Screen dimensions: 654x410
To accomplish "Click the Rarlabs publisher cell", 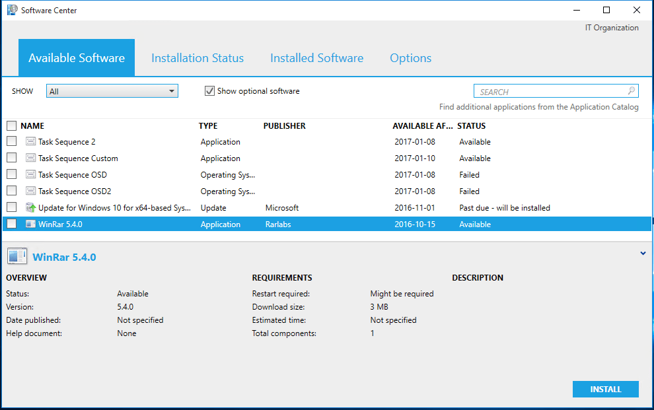I will click(278, 224).
